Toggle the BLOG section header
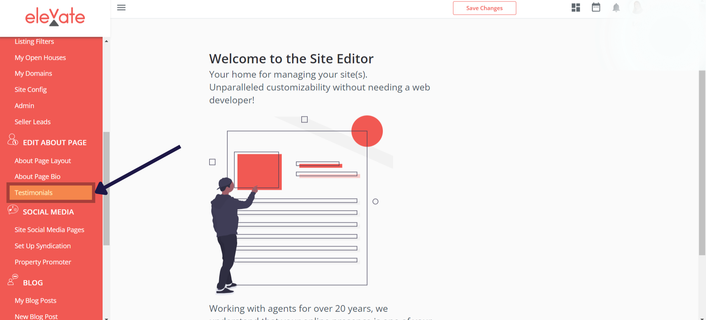706x320 pixels. pyautogui.click(x=33, y=283)
